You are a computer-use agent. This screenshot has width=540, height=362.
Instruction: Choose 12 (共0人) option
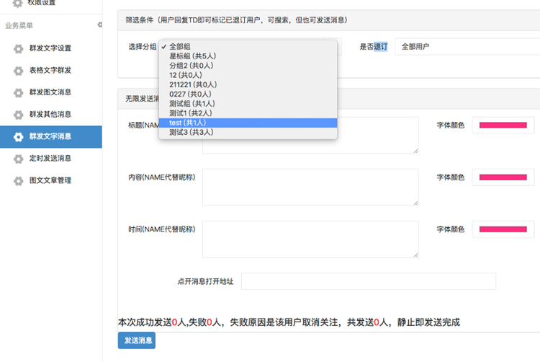[x=248, y=75]
